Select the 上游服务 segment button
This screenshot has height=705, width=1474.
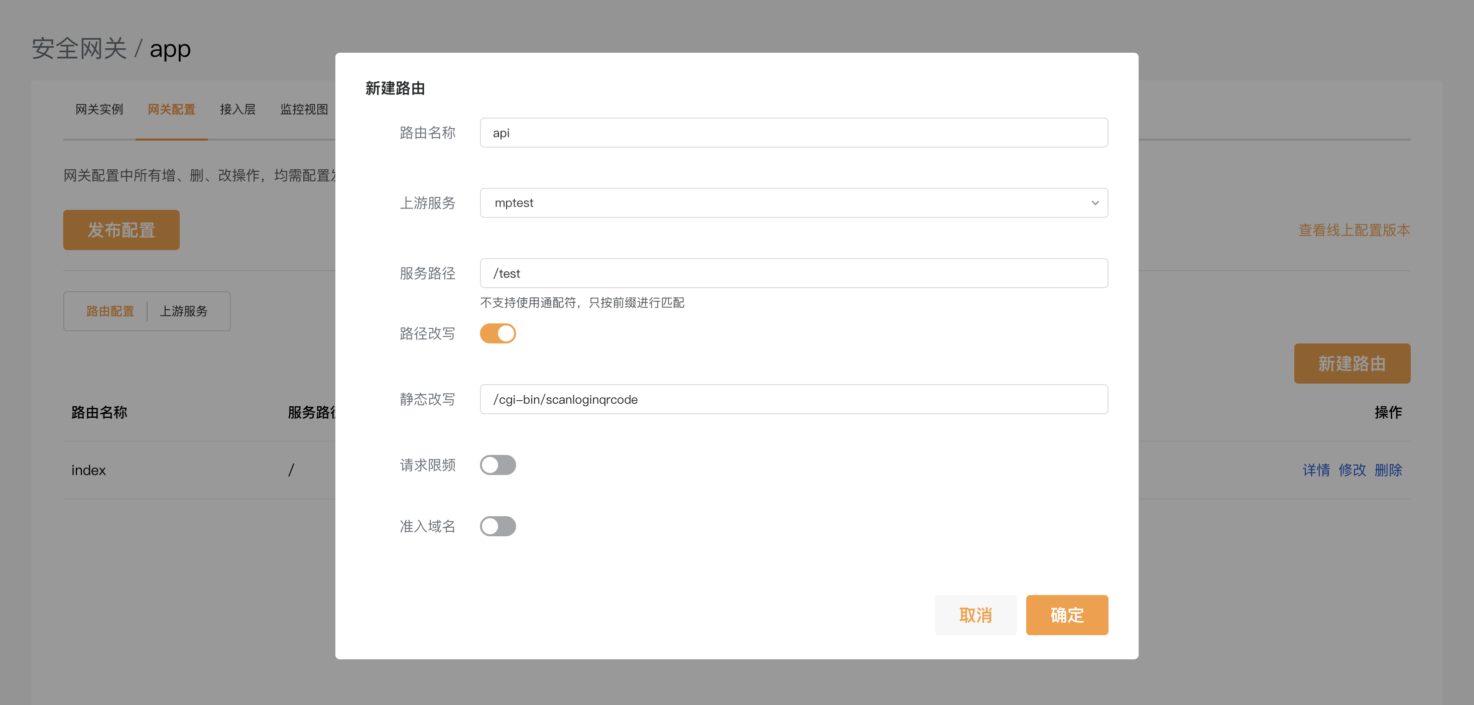click(184, 311)
